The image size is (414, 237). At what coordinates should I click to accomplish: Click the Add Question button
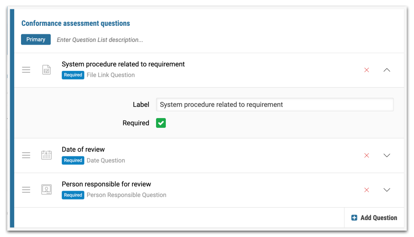point(374,218)
